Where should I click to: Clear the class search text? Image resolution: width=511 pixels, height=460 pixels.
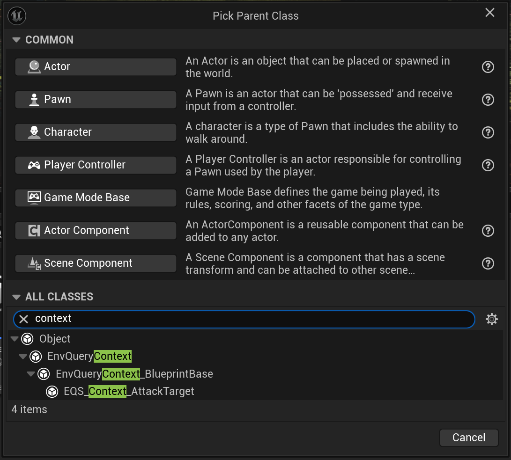(23, 319)
